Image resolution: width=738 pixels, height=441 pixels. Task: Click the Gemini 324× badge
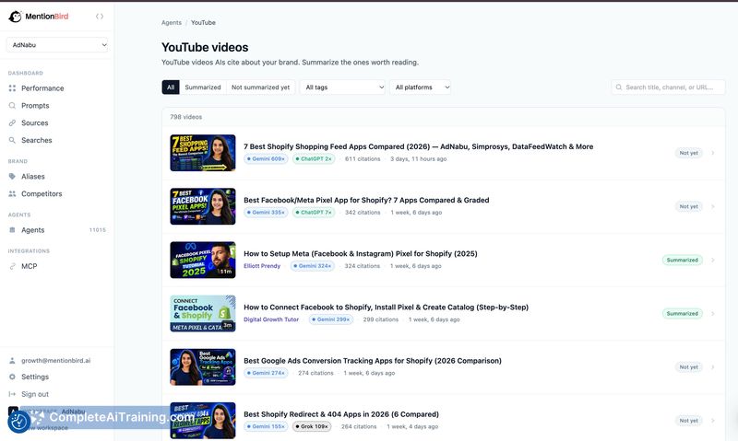click(313, 266)
